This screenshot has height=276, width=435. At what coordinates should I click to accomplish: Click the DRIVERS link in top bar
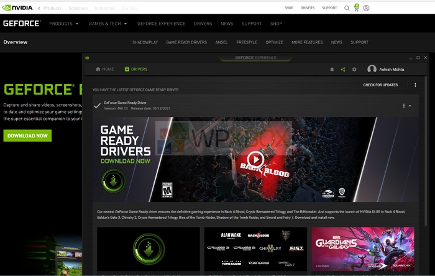[308, 8]
